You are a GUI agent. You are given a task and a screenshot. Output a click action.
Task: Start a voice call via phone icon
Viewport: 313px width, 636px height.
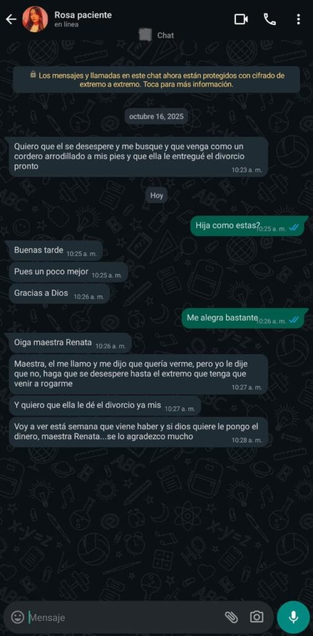pos(270,19)
